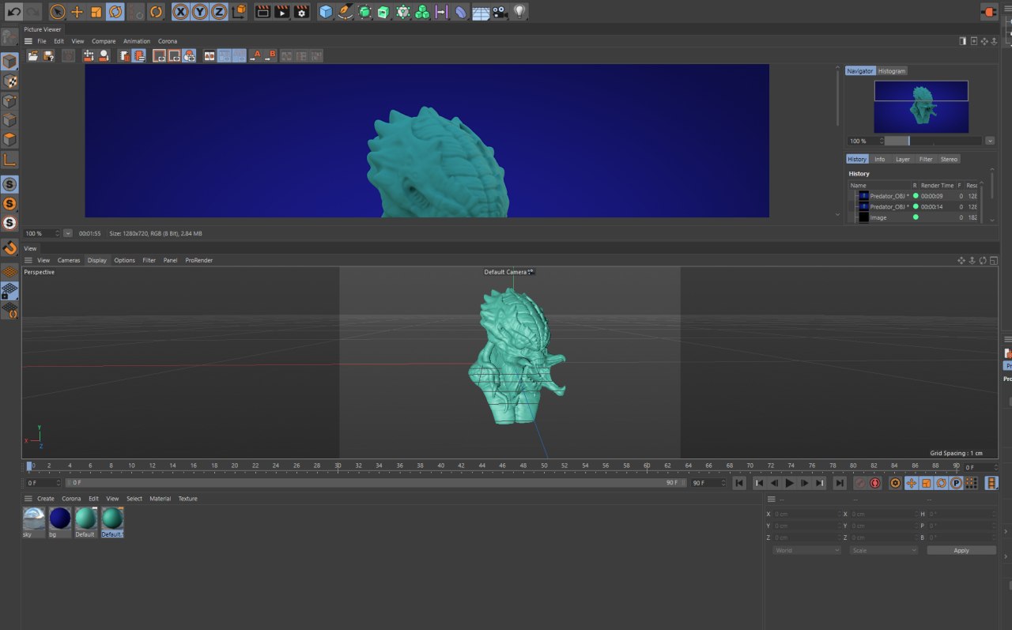Select the Move tool in top toolbar
The image size is (1012, 630).
77,12
